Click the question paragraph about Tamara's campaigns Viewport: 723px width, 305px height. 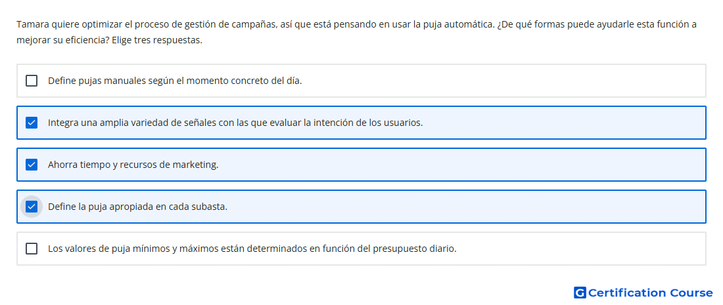click(x=356, y=32)
